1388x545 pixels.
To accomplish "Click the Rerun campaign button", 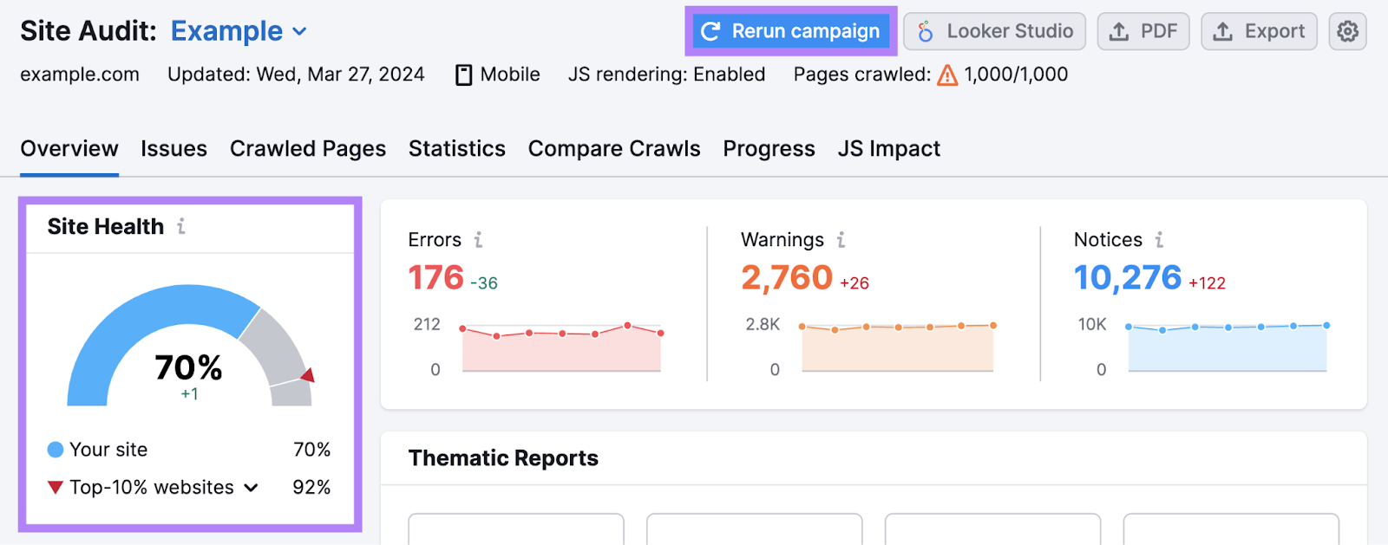I will (x=790, y=31).
